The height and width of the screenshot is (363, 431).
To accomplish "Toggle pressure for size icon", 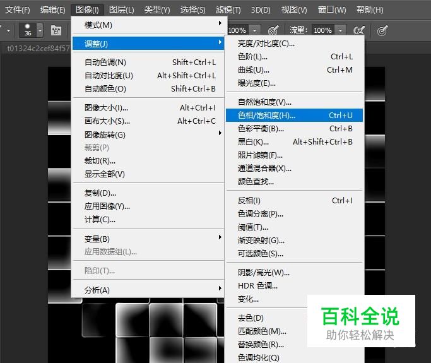I will [382, 30].
